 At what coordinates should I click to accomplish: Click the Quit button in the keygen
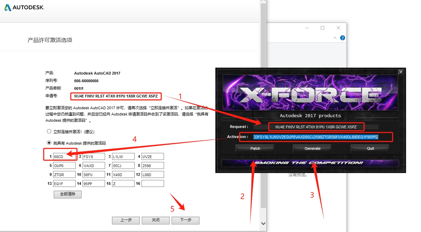[x=370, y=148]
